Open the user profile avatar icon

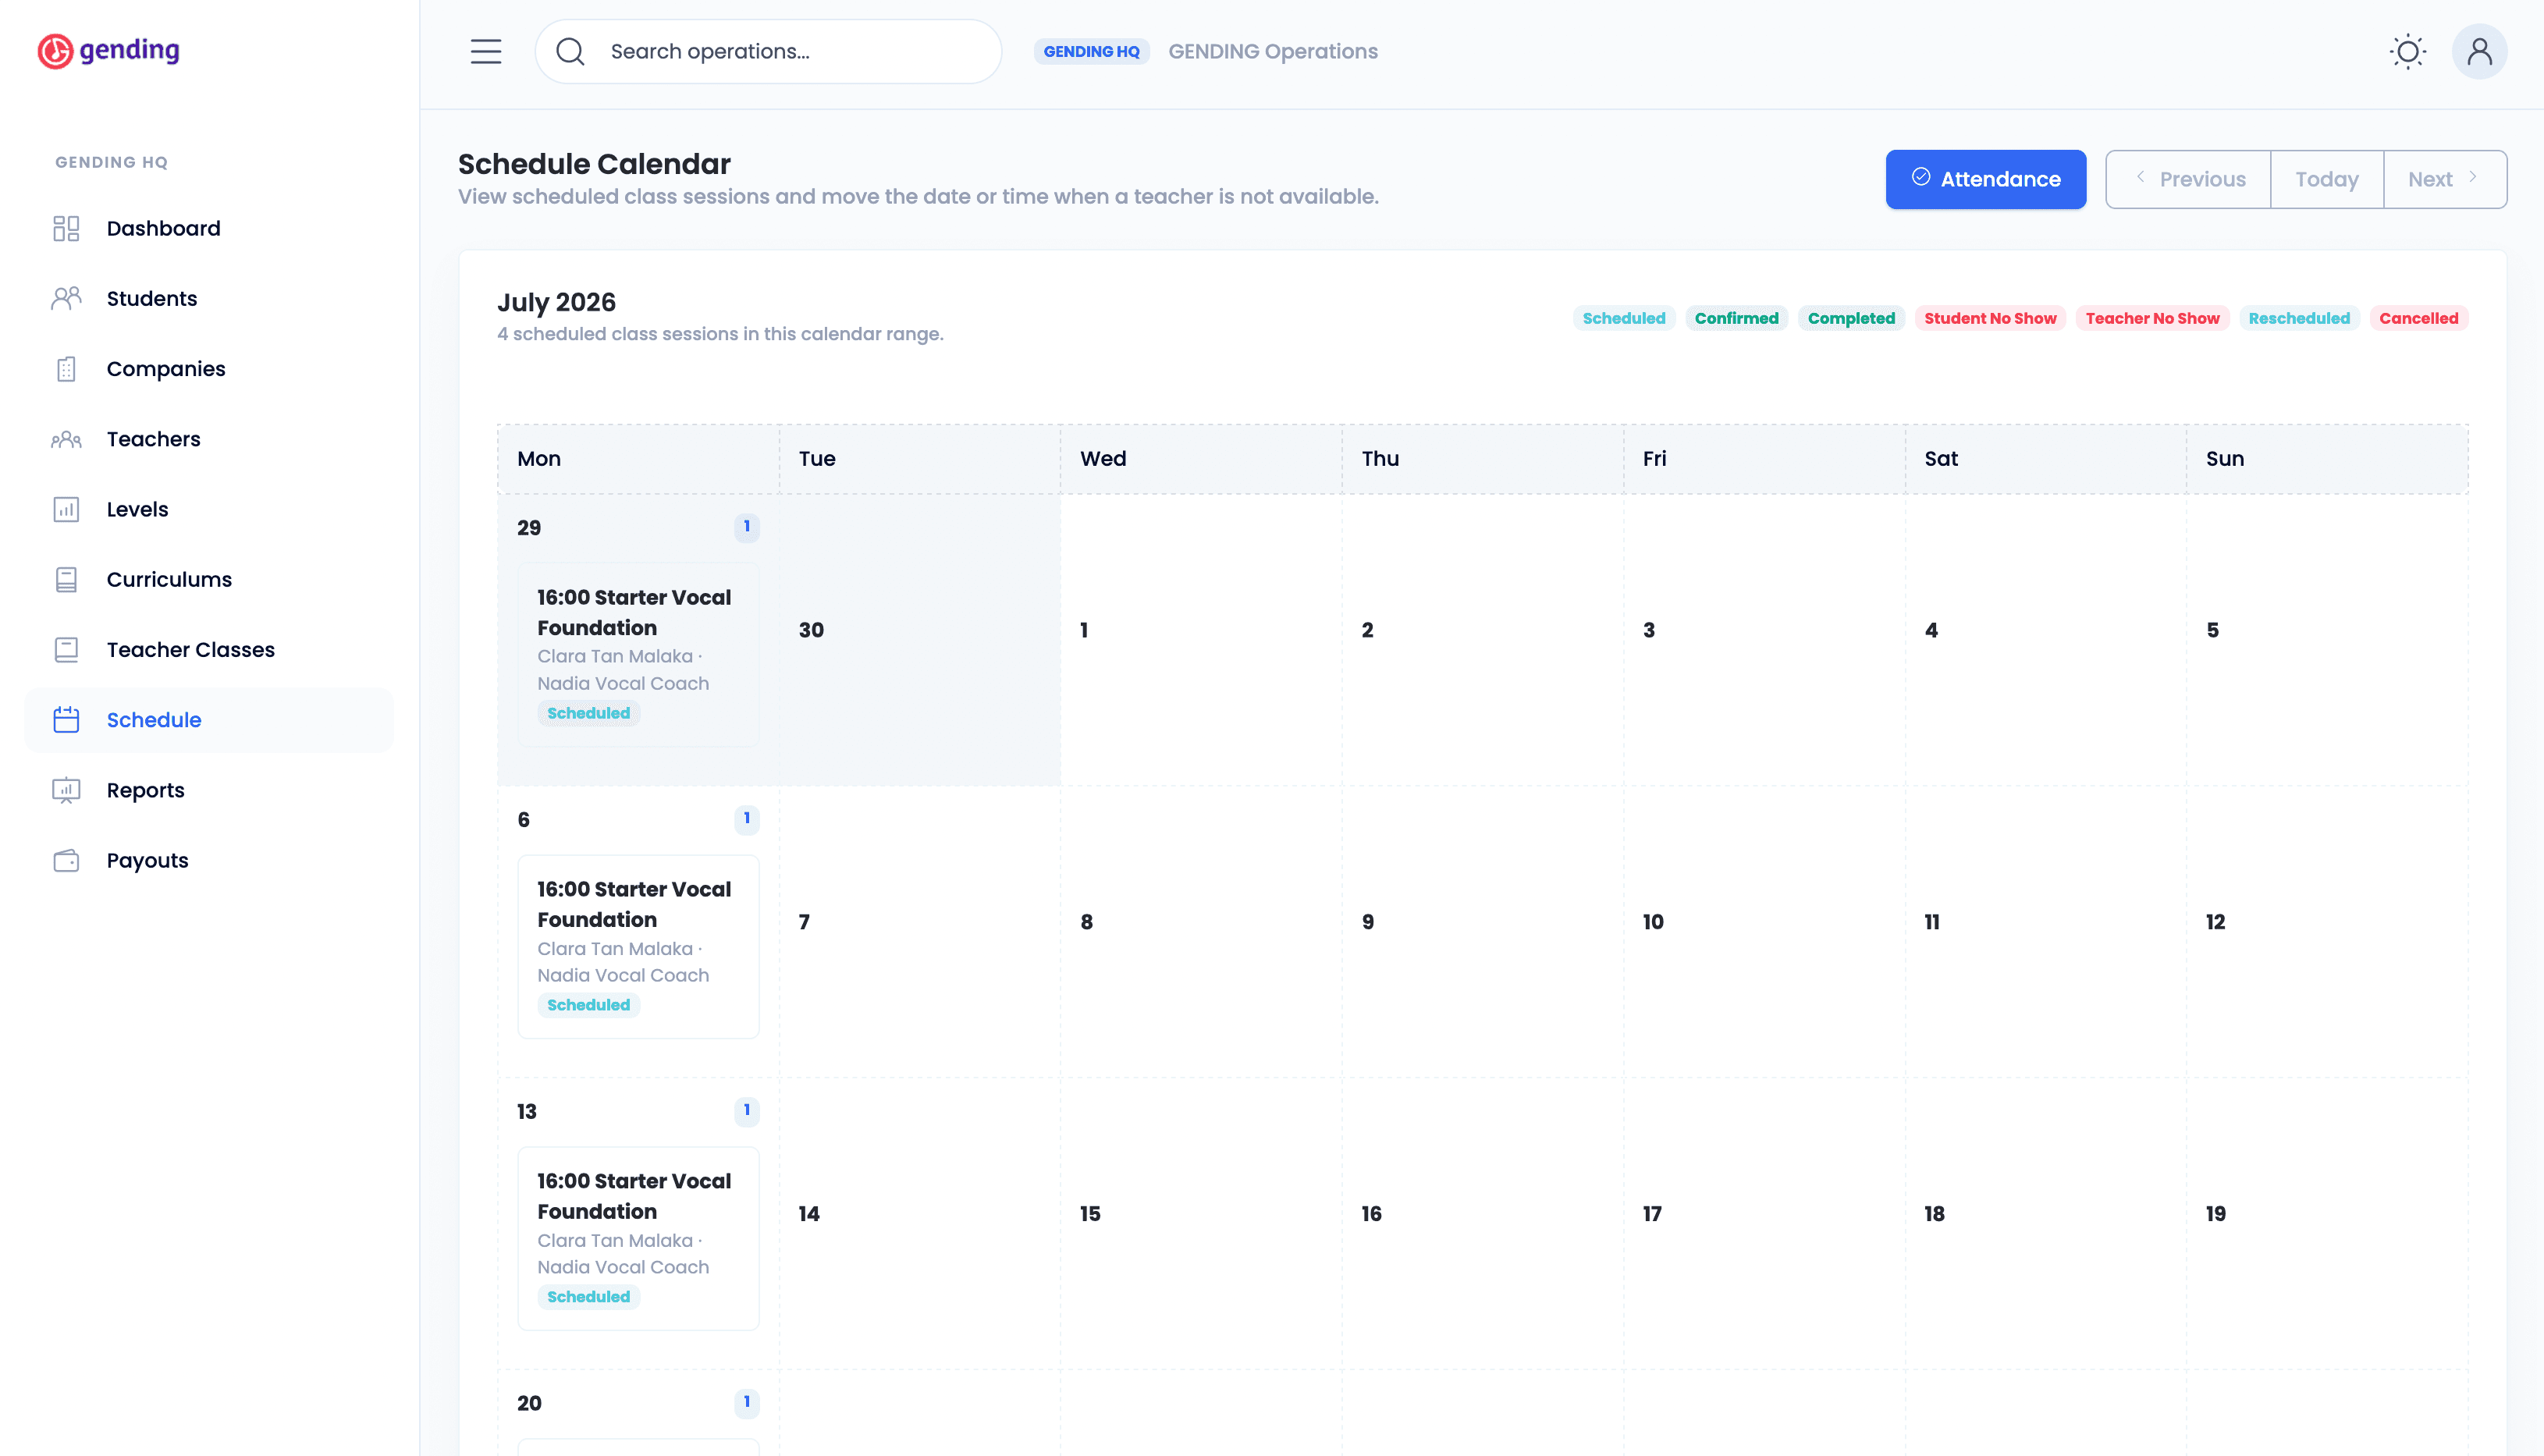2479,51
